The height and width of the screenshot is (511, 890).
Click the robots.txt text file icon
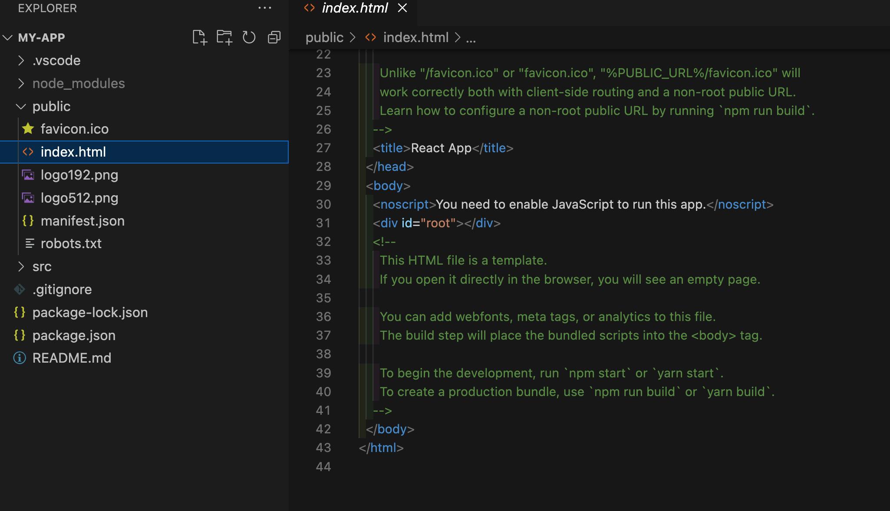coord(30,243)
